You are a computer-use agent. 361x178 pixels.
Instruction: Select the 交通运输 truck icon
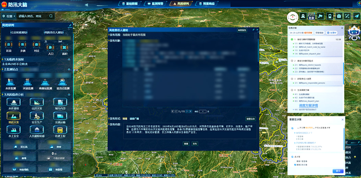pos(60,116)
